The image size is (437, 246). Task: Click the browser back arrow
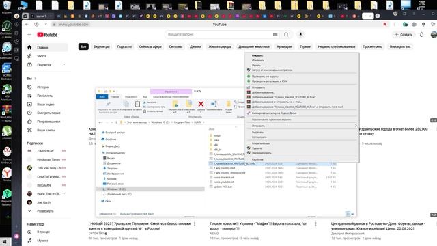tap(27, 25)
